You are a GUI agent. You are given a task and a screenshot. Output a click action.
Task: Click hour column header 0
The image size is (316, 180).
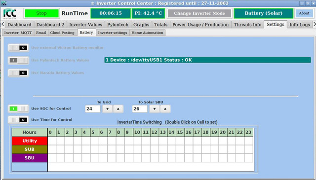pyautogui.click(x=52, y=132)
